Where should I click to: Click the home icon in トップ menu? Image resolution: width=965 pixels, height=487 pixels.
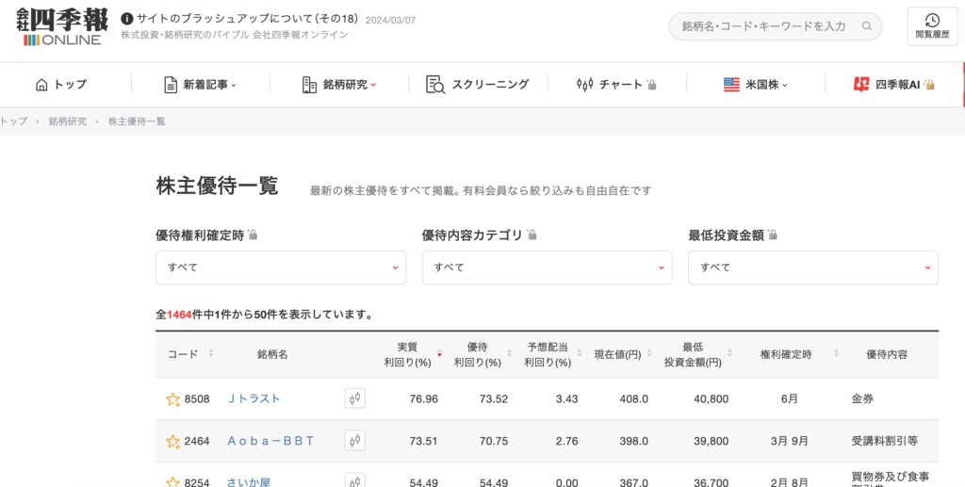(x=41, y=85)
